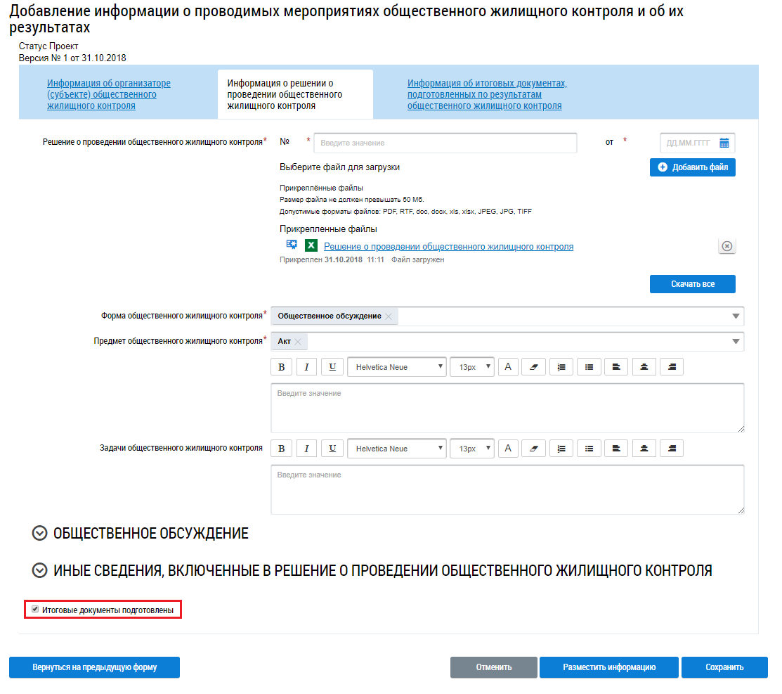
Task: Apply italic in the tasks editor toolbar
Action: pos(307,449)
